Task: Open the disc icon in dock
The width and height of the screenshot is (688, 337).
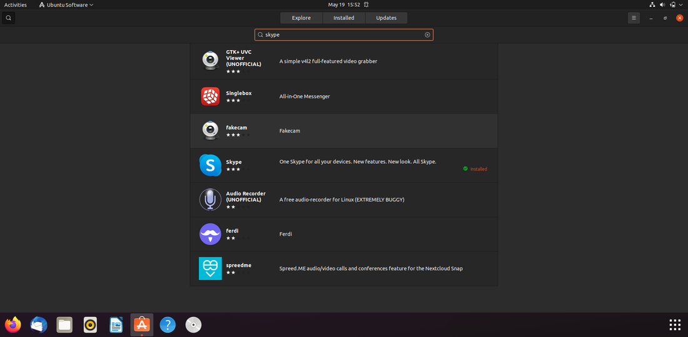Action: 193,324
